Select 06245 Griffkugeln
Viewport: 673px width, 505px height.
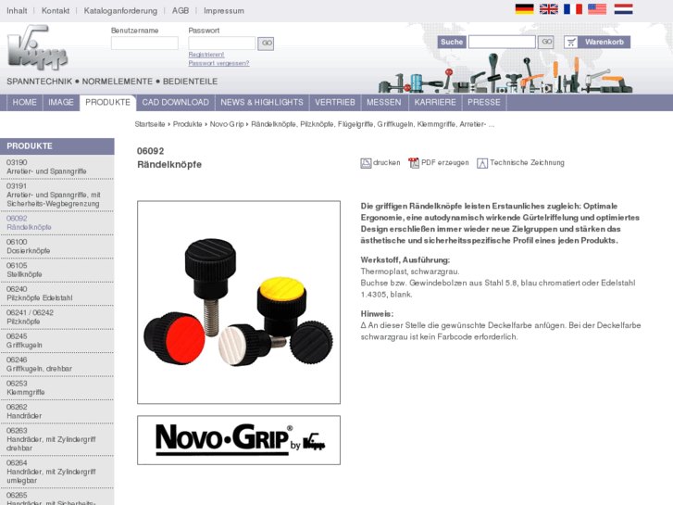pos(57,341)
